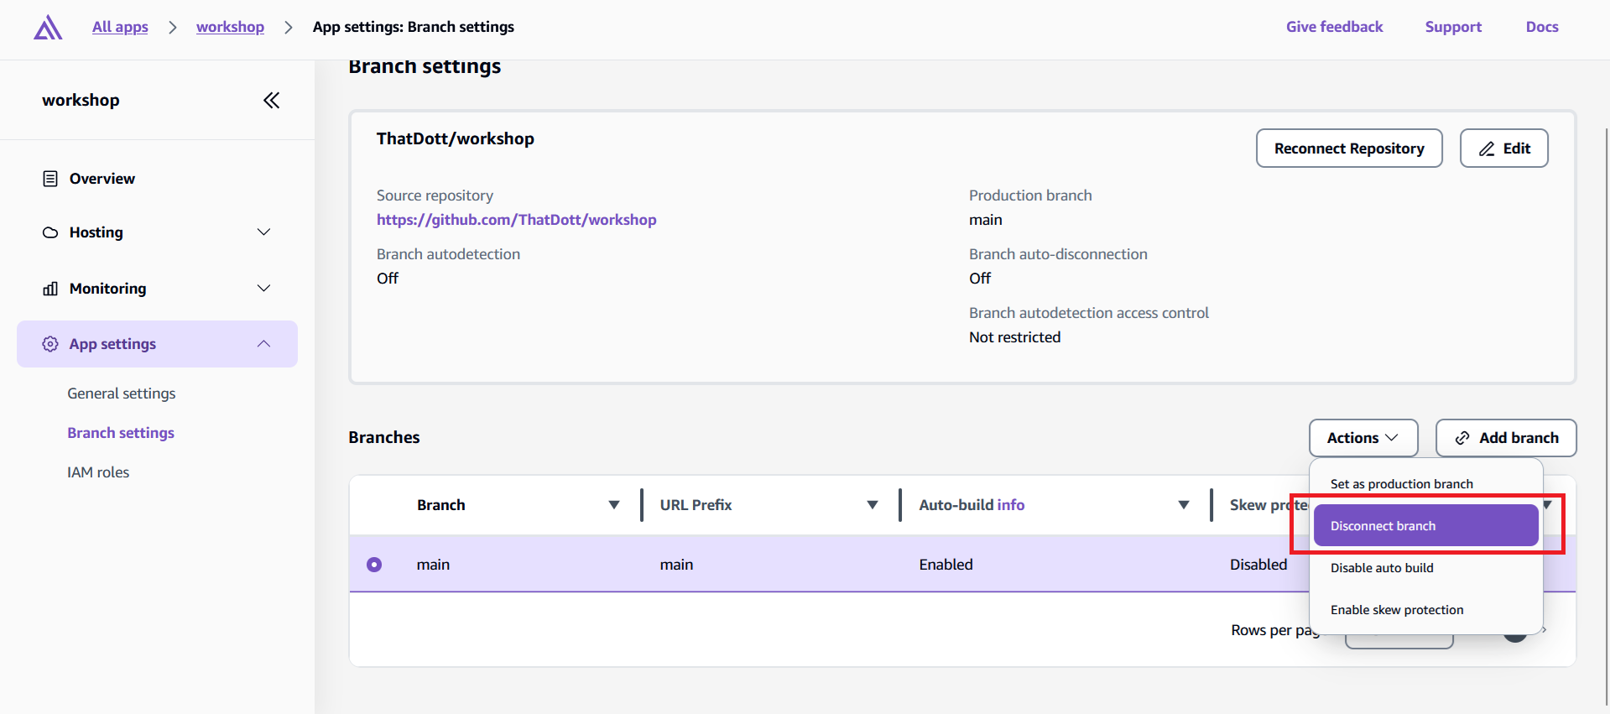Sort by the Auto-build column arrow
The image size is (1610, 714).
[1184, 505]
